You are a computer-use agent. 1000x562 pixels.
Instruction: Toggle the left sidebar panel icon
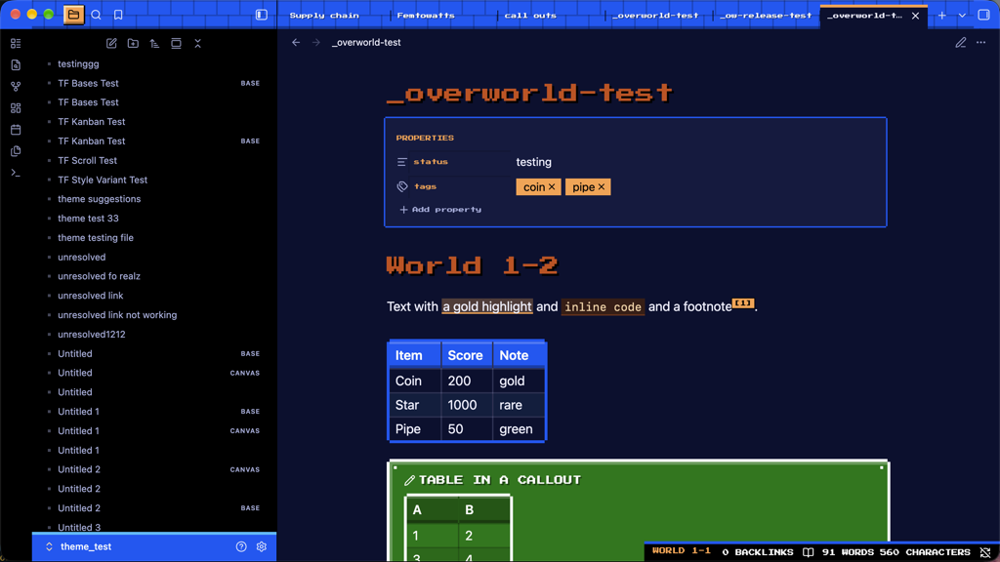[x=262, y=15]
